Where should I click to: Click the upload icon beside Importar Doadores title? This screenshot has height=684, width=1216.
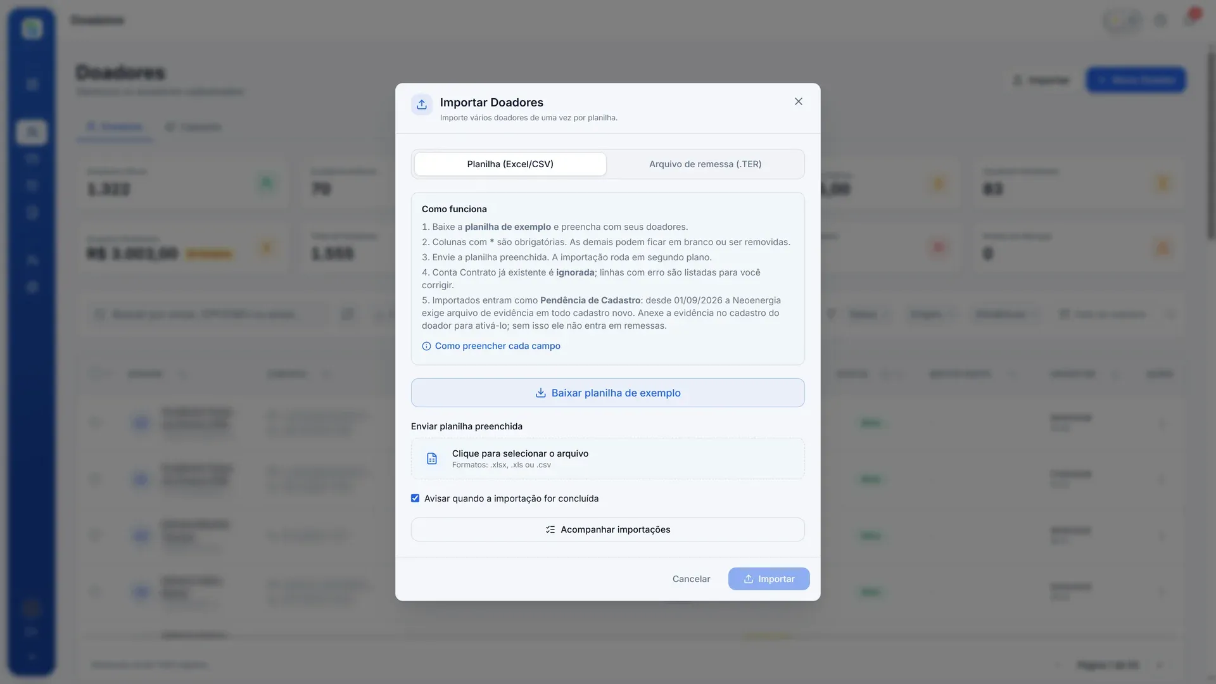422,104
